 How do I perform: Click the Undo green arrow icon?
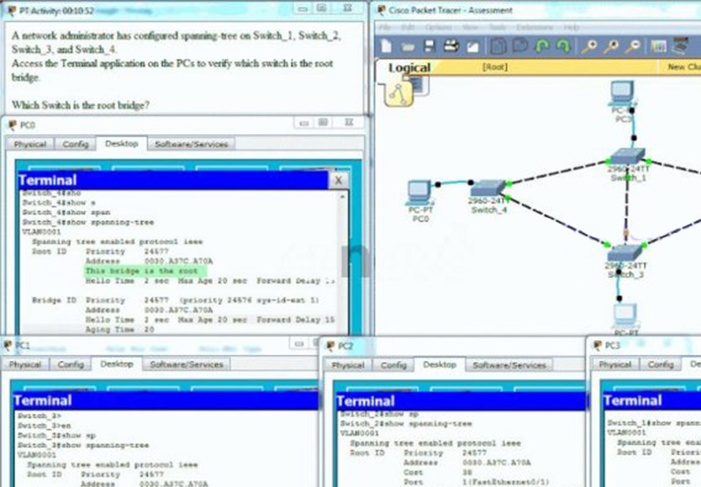pyautogui.click(x=542, y=46)
